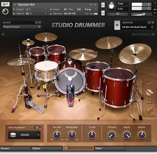The height and width of the screenshot is (154, 157).
Task: Click the groove name 04 8th Hat Both Multi
Action: tap(134, 27)
